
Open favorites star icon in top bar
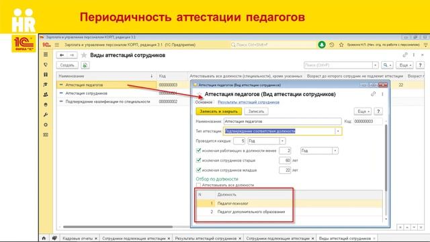pyautogui.click(x=341, y=45)
